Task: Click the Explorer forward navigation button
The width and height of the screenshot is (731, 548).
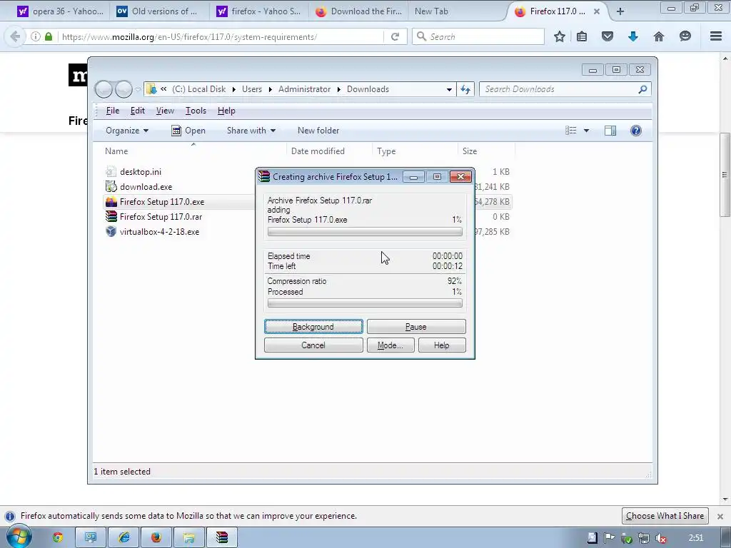Action: [x=123, y=89]
